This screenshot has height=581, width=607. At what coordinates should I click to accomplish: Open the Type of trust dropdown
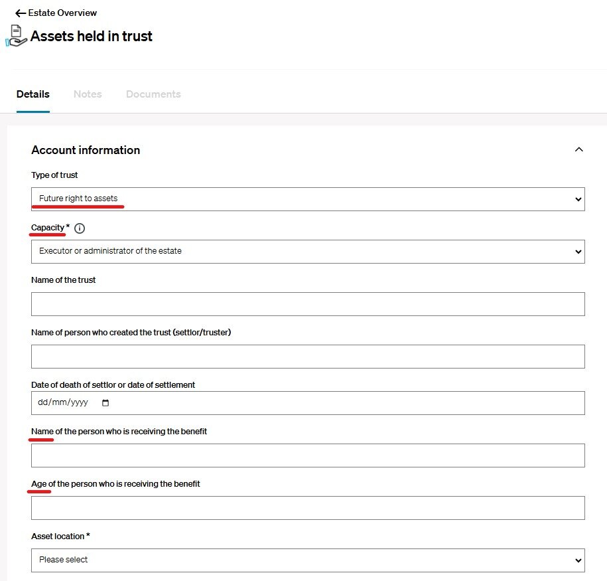click(x=308, y=199)
